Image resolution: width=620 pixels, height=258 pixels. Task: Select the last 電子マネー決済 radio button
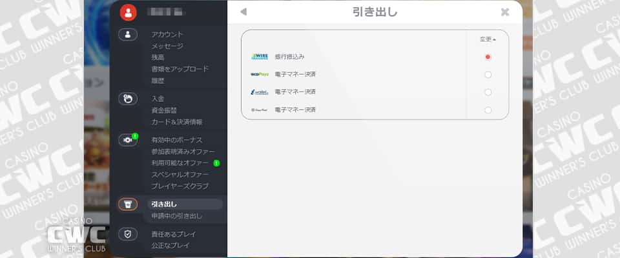coord(488,110)
